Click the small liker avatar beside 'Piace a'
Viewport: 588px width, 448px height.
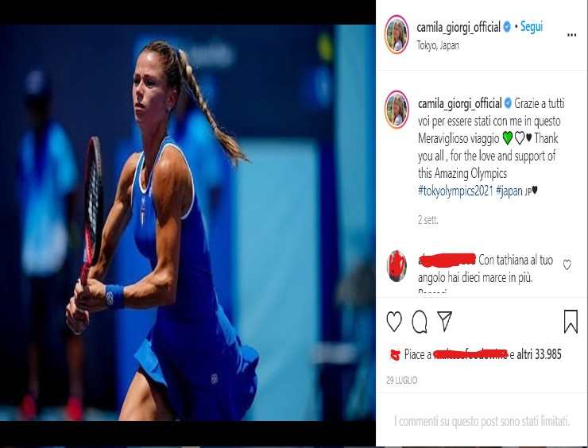(395, 354)
